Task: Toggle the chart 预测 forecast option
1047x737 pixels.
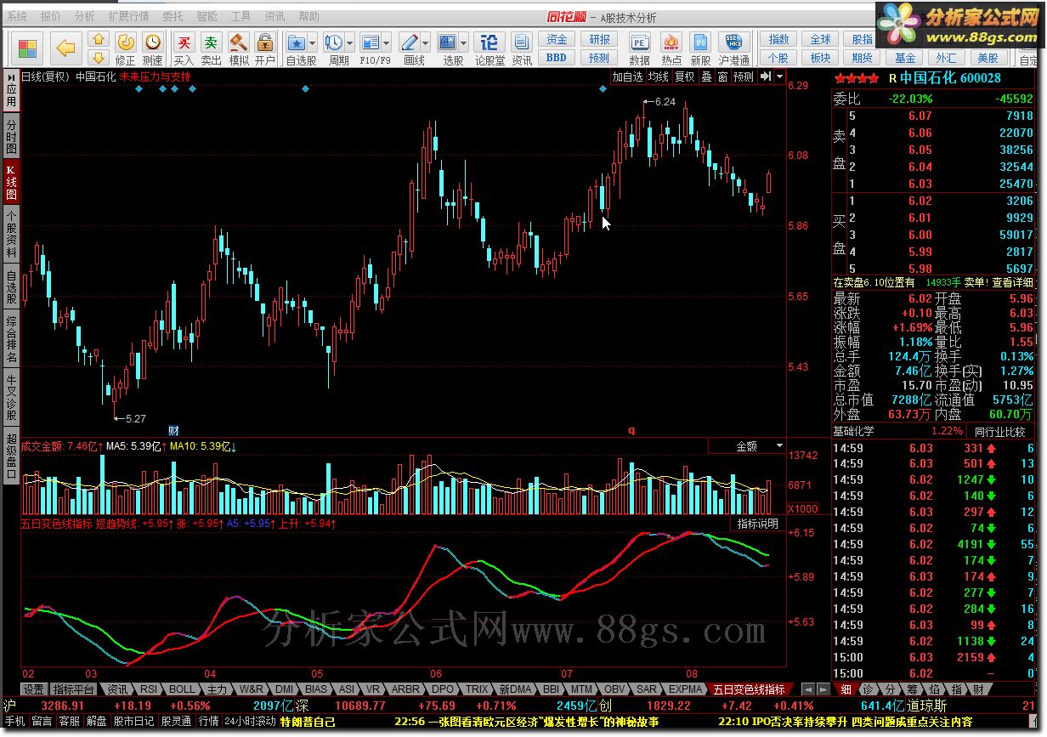Action: coord(744,77)
